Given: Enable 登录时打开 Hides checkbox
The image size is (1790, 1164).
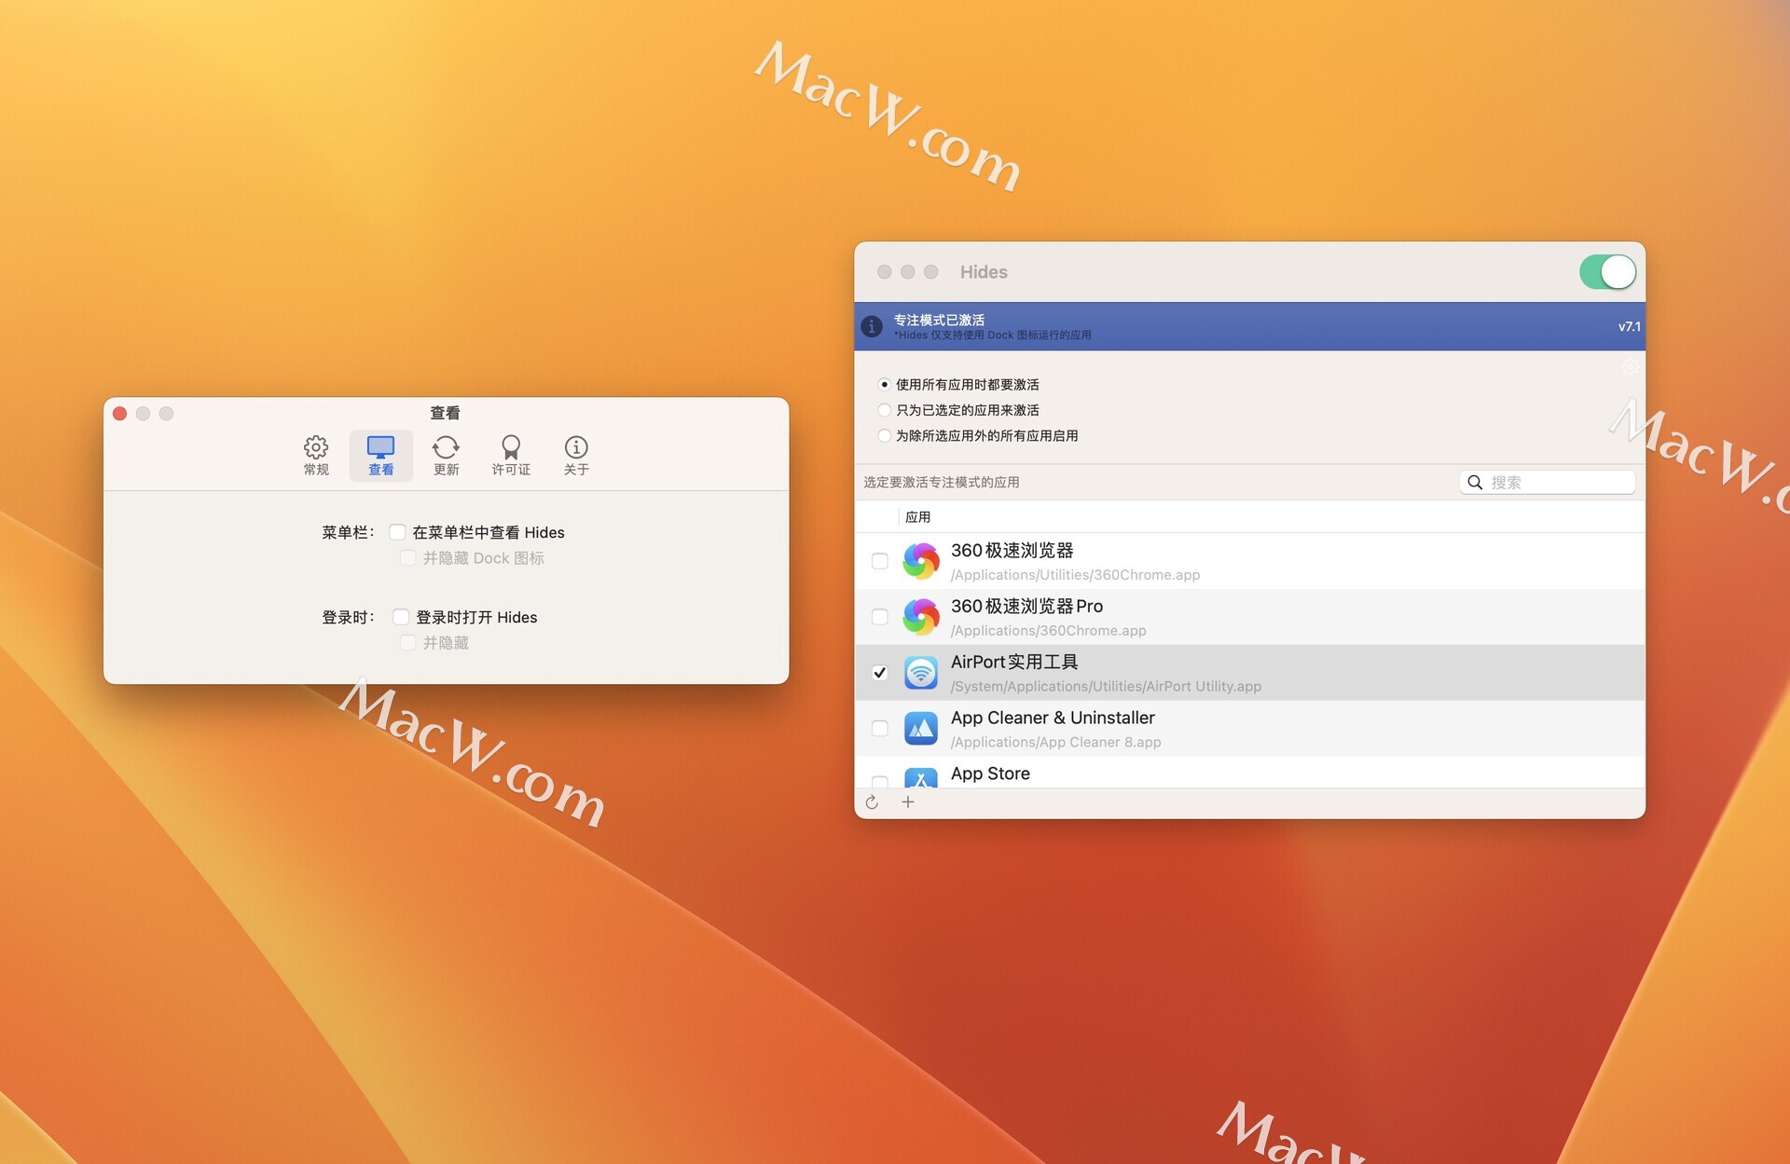Looking at the screenshot, I should pos(401,617).
